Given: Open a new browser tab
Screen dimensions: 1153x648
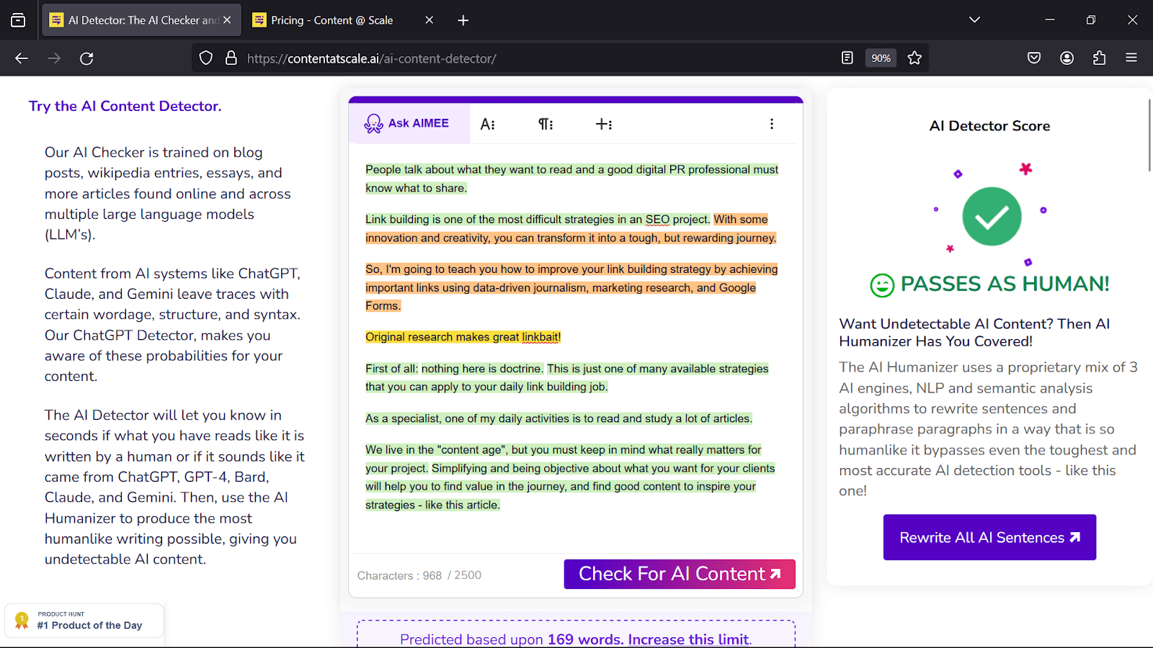Looking at the screenshot, I should 463,20.
